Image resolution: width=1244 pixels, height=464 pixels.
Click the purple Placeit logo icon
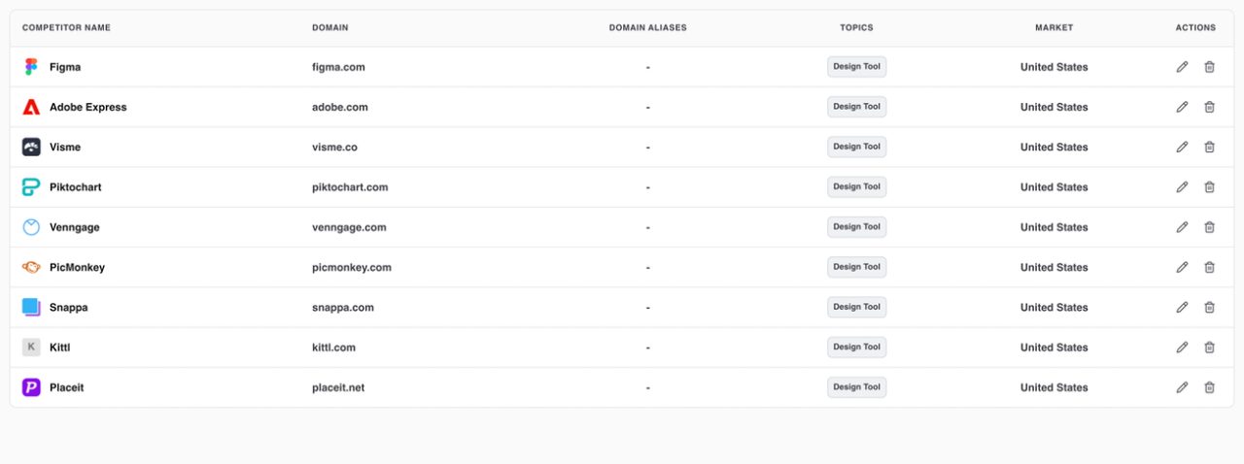coord(31,387)
